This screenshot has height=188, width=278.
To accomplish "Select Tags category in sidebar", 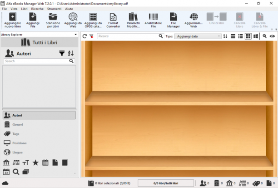I will click(x=39, y=134).
